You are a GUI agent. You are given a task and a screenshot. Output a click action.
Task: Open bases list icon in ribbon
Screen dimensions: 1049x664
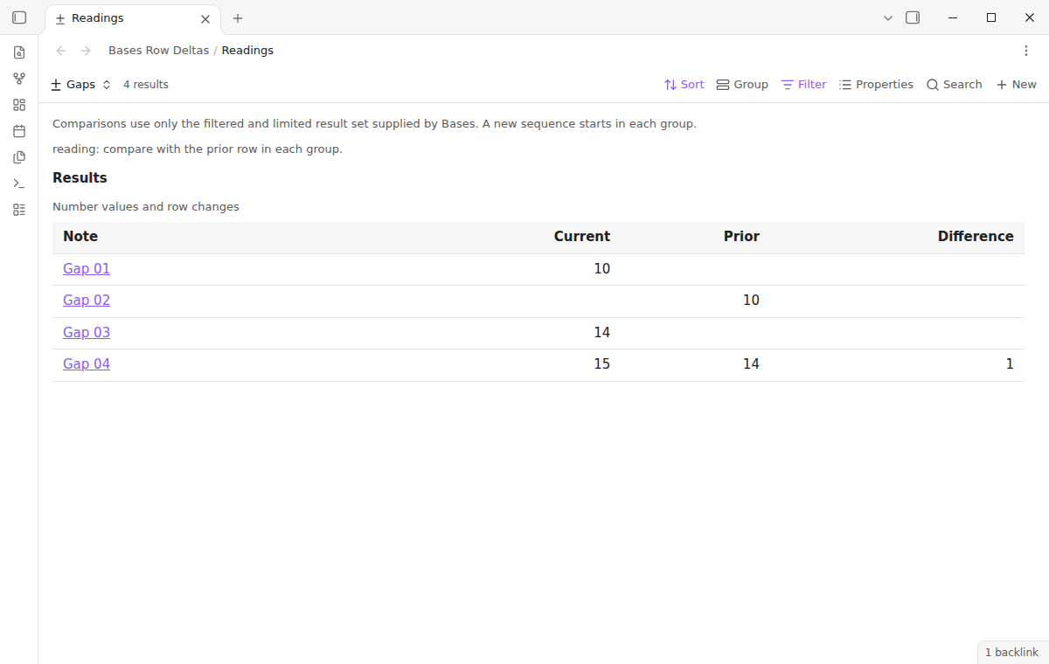click(x=19, y=210)
